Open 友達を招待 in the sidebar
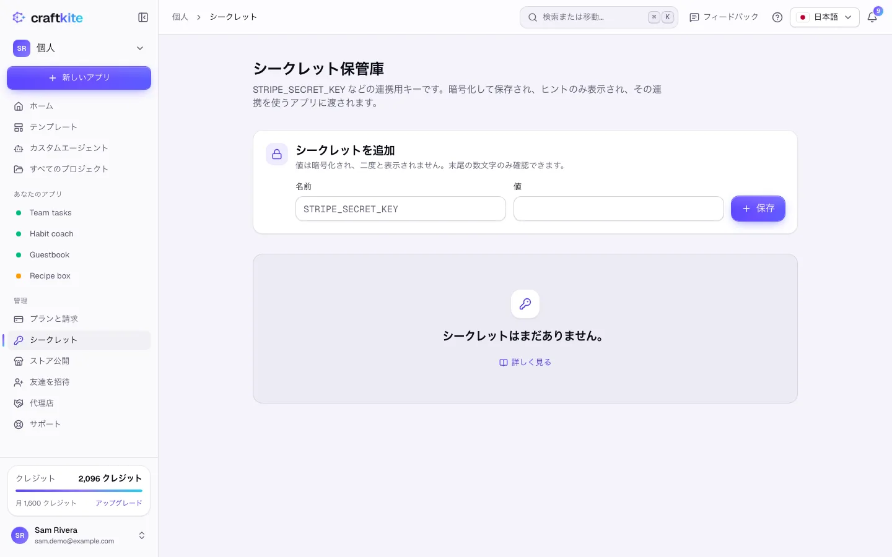892x557 pixels. [79, 382]
